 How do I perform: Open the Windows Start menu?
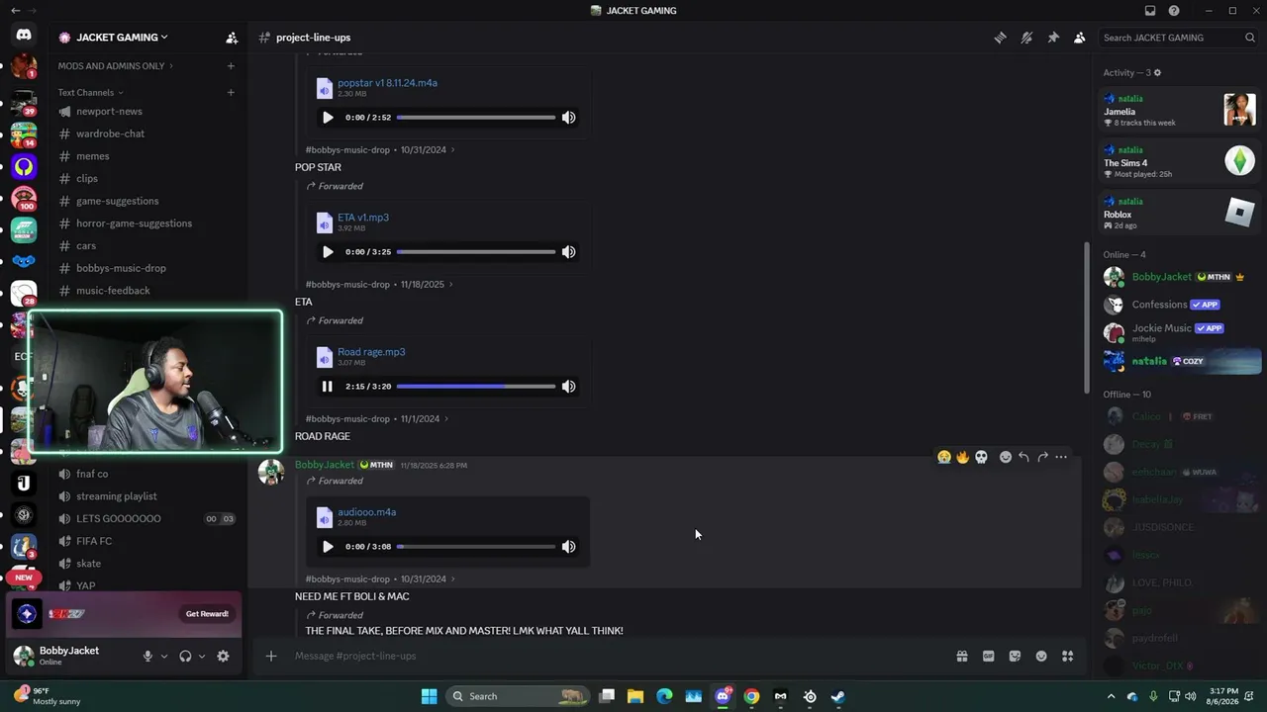point(429,696)
